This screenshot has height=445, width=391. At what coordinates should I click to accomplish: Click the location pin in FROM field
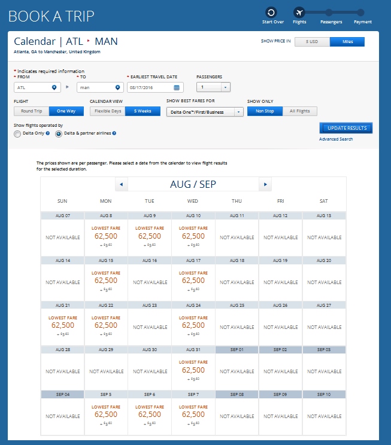pos(54,87)
